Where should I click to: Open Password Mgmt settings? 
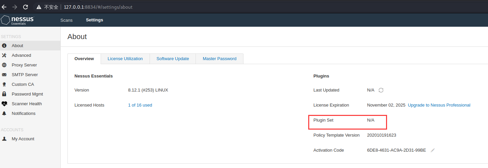coord(30,94)
